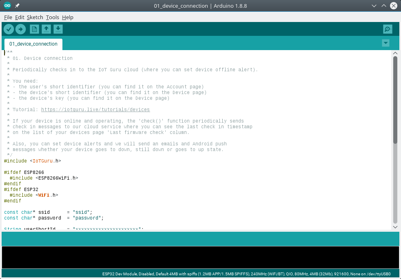401x279 pixels.
Task: Click the black console output area
Action: pyautogui.click(x=200, y=257)
